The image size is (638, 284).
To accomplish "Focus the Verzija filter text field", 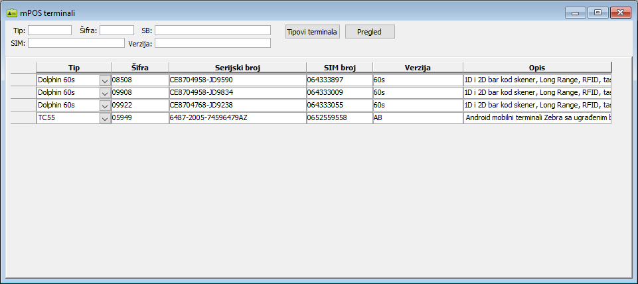I will pyautogui.click(x=212, y=43).
